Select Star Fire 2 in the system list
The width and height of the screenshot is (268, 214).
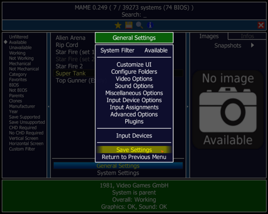click(69, 66)
